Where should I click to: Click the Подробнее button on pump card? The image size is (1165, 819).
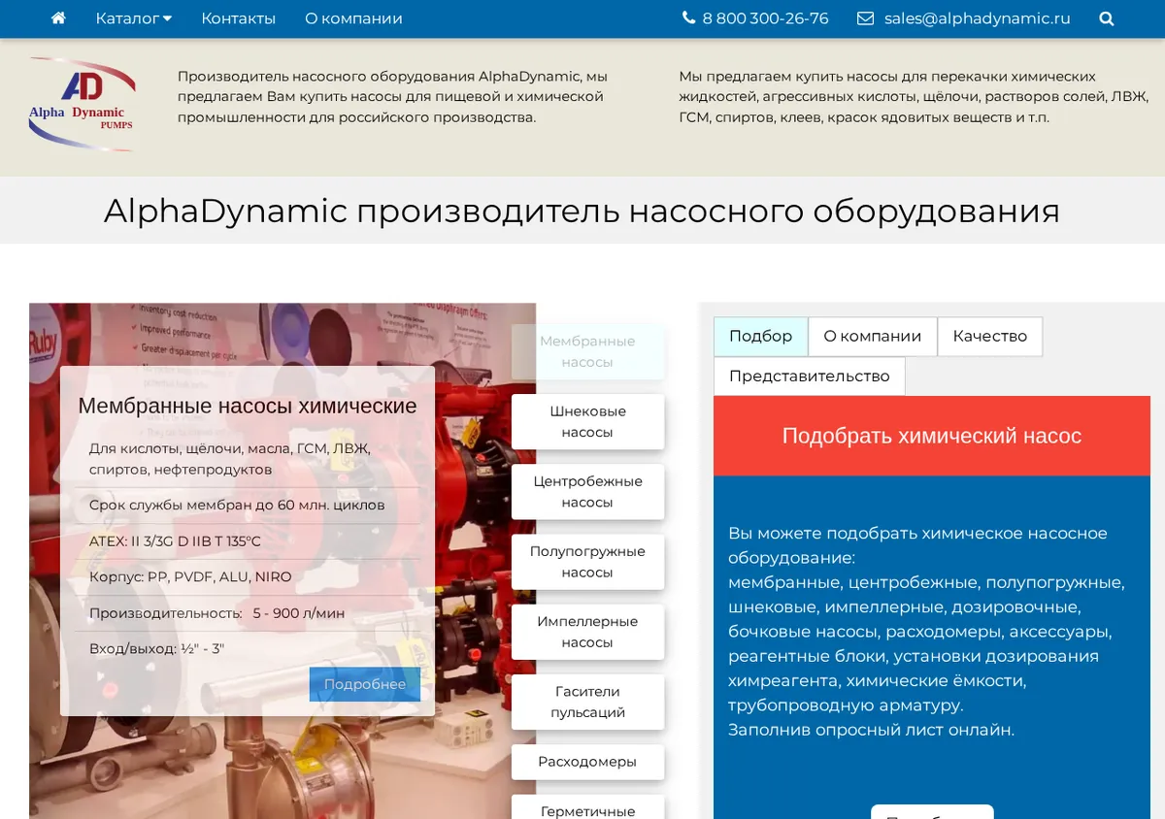pyautogui.click(x=365, y=684)
